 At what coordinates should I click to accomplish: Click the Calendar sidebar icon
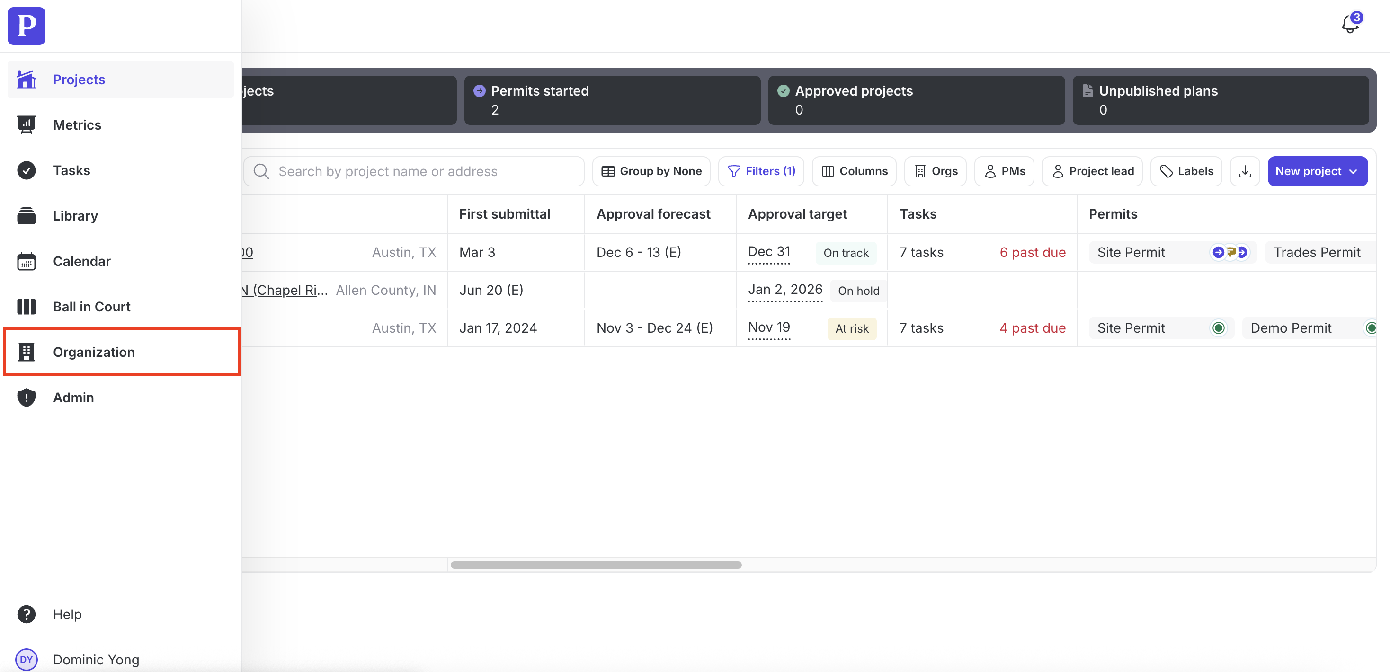[27, 261]
